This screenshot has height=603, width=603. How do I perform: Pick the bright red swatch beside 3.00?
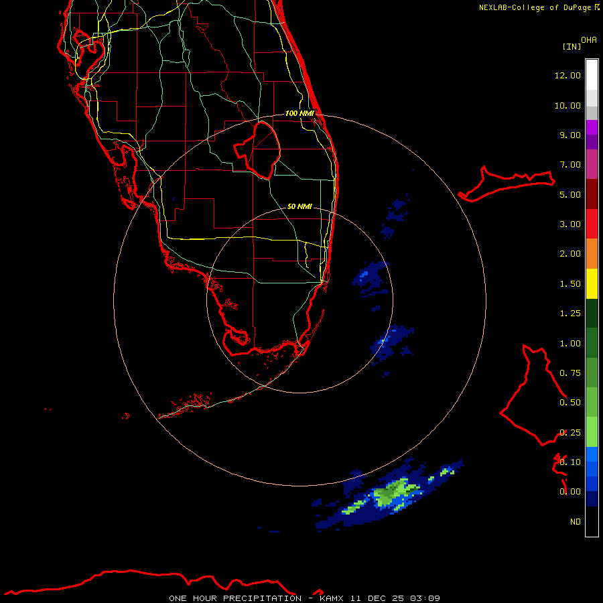592,224
